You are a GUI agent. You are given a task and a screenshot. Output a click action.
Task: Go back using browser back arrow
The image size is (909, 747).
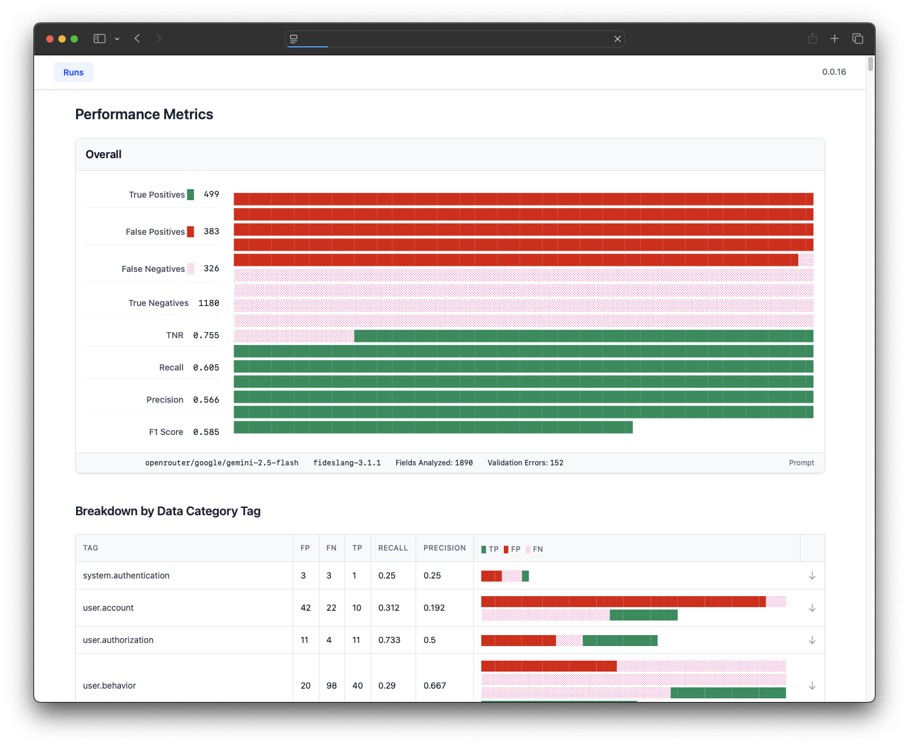138,38
